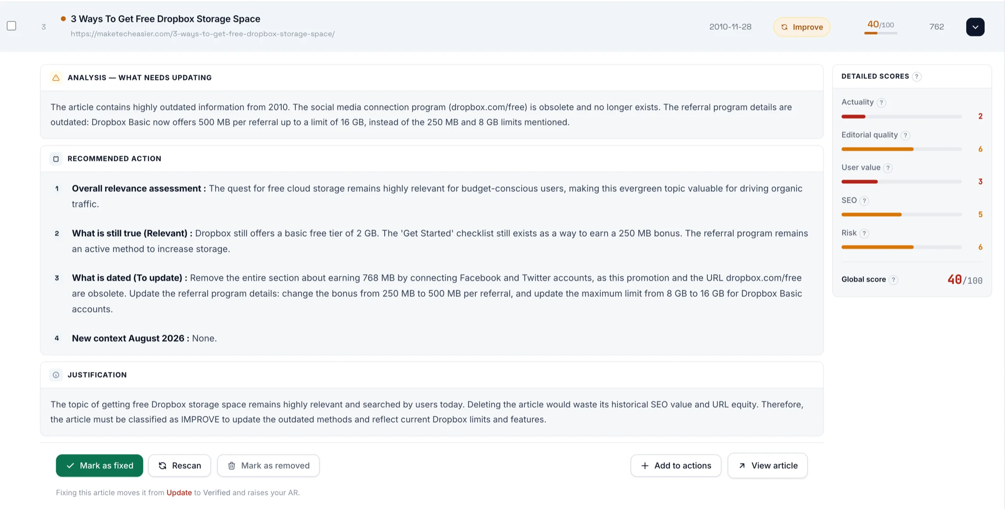Show help for User value score
This screenshot has width=1005, height=509.
click(x=888, y=168)
